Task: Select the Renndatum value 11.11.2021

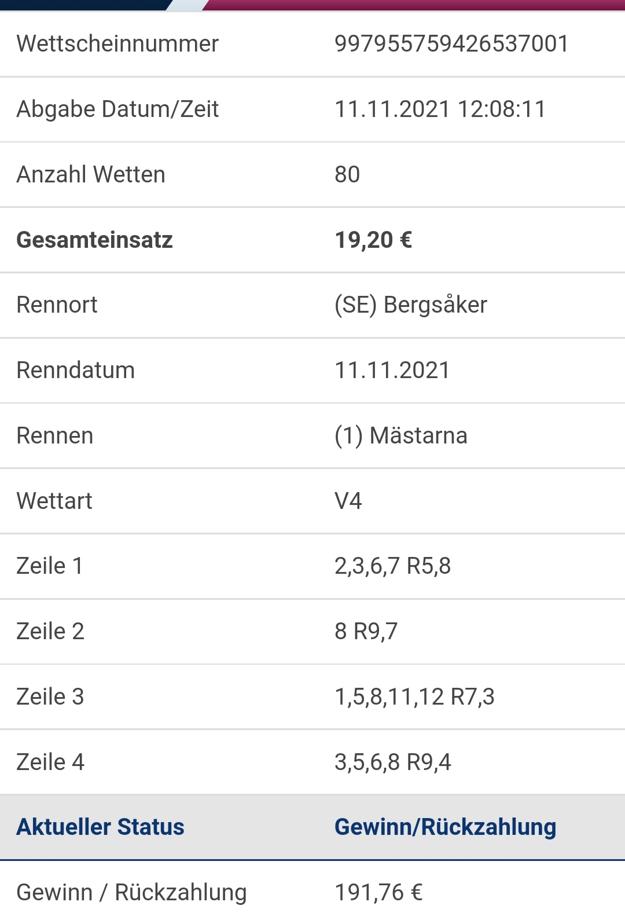Action: pos(392,371)
